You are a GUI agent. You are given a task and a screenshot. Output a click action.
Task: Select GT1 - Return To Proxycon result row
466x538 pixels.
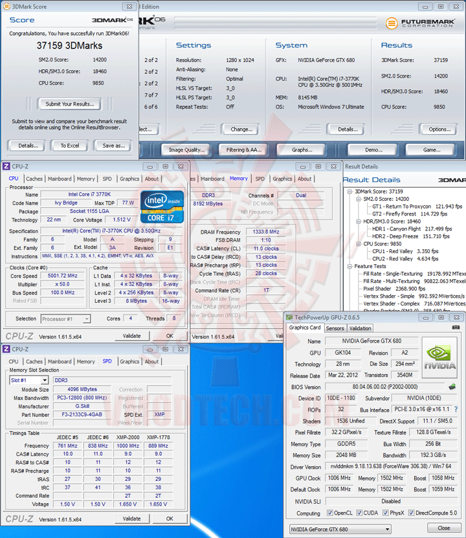click(417, 207)
